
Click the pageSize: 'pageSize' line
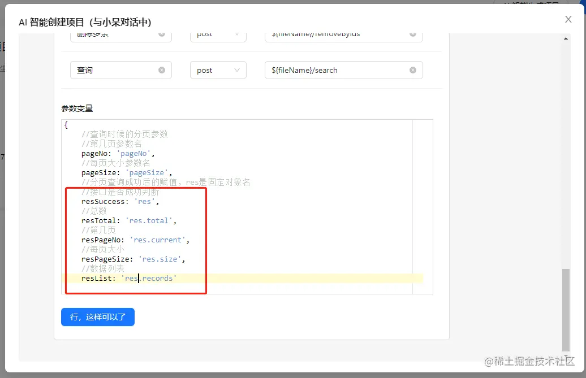click(x=127, y=173)
